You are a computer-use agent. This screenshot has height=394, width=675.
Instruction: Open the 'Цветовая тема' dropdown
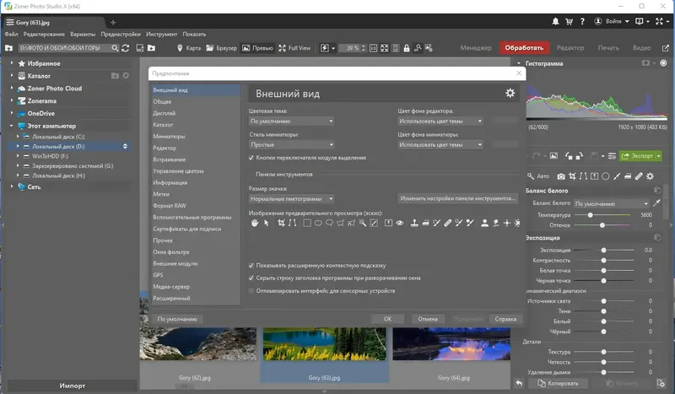click(x=292, y=121)
